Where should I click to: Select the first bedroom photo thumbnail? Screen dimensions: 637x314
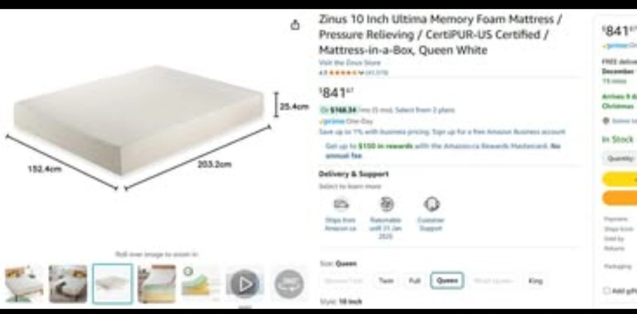(24, 284)
